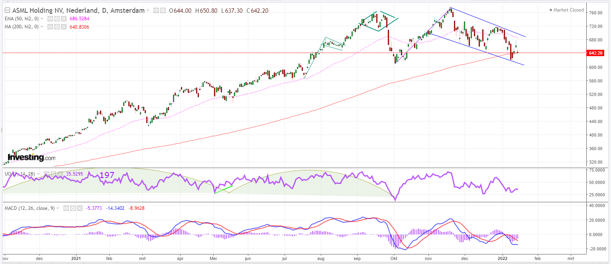Image resolution: width=611 pixels, height=264 pixels.
Task: Open the MA 200 indicator settings gear
Action: tap(56, 27)
